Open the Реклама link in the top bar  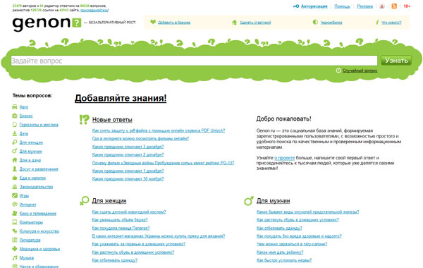pyautogui.click(x=364, y=6)
